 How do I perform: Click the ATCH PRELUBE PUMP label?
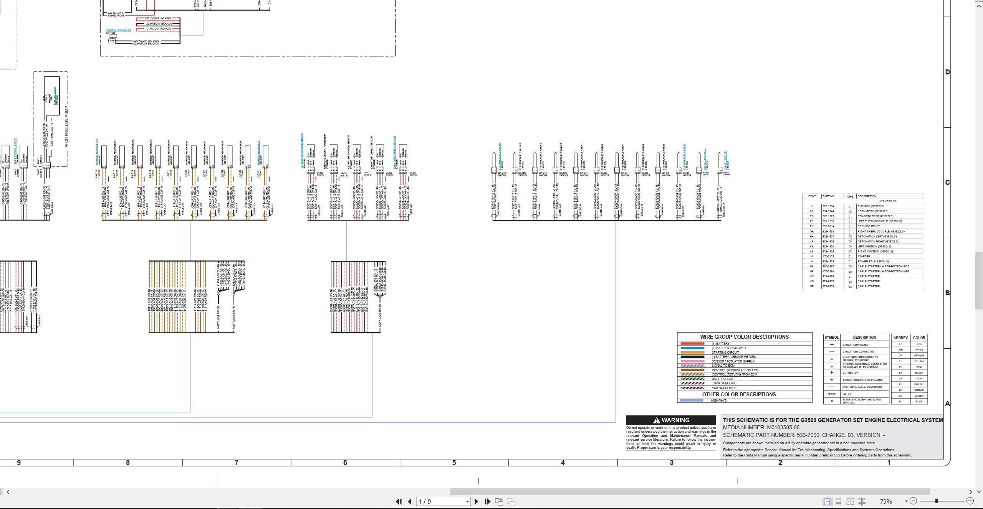66,127
